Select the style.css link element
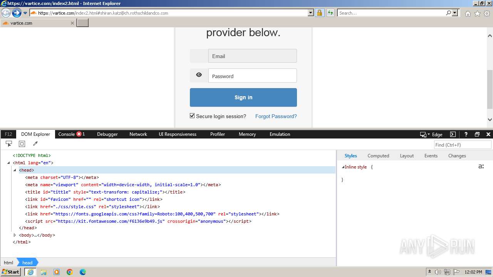The image size is (493, 277). click(x=92, y=207)
